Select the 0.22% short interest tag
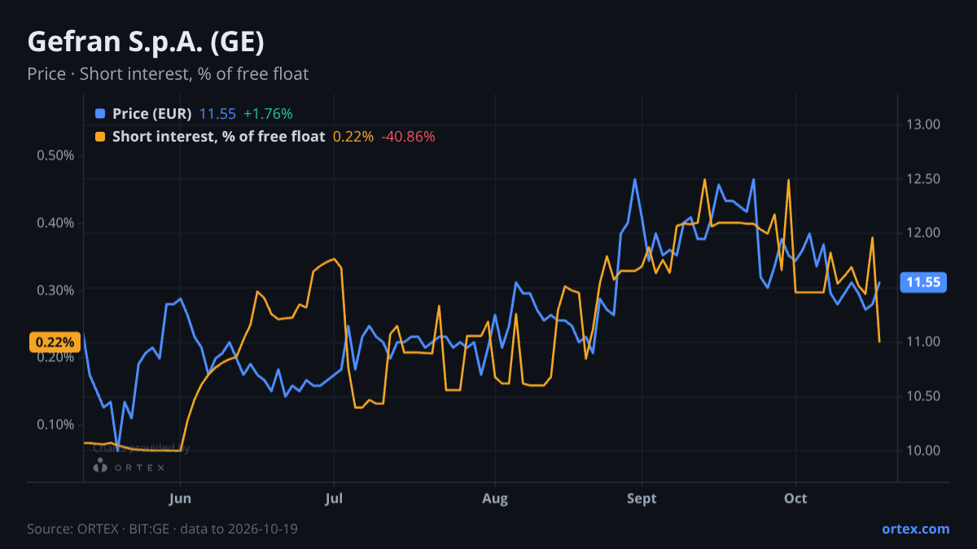 [x=55, y=342]
